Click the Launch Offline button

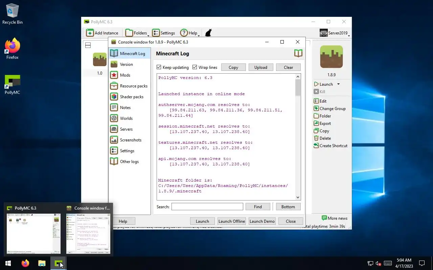(x=232, y=221)
